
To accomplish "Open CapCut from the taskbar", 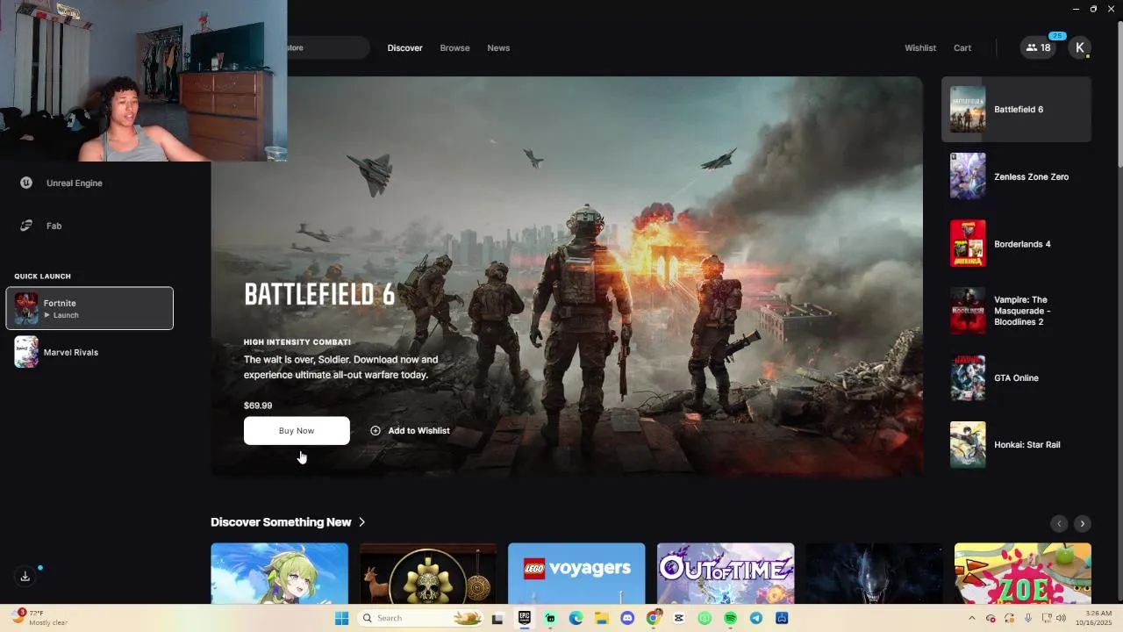I will pos(679,618).
